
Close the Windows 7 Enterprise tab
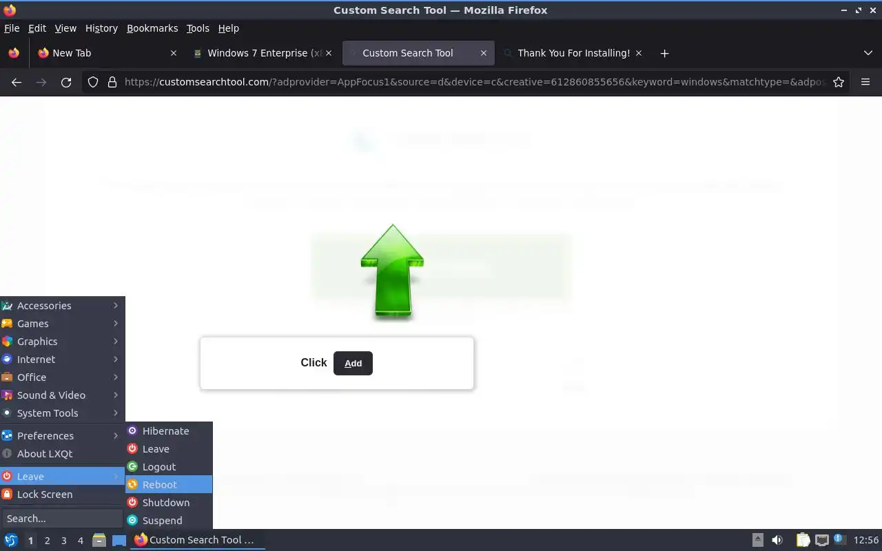point(329,53)
